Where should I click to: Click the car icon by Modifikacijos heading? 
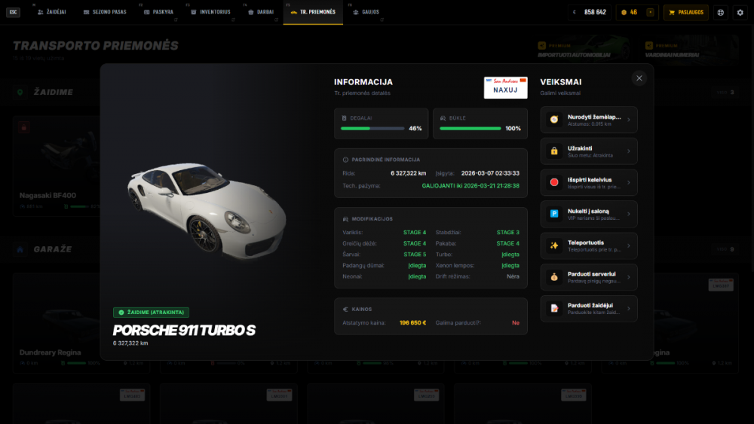click(x=345, y=219)
